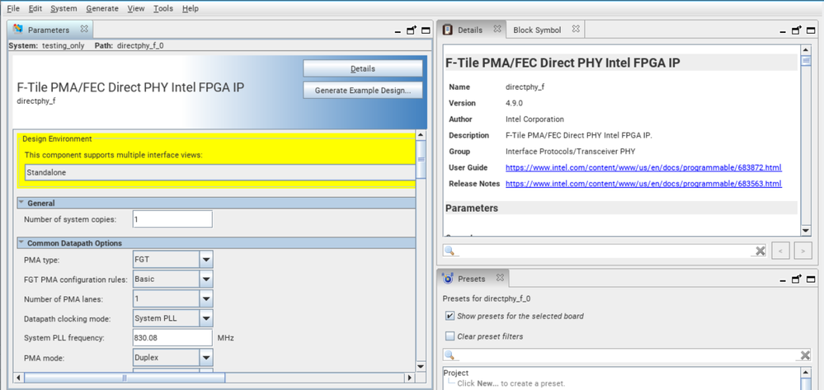Collapse Common Datapath Options section
824x390 pixels.
pyautogui.click(x=21, y=243)
